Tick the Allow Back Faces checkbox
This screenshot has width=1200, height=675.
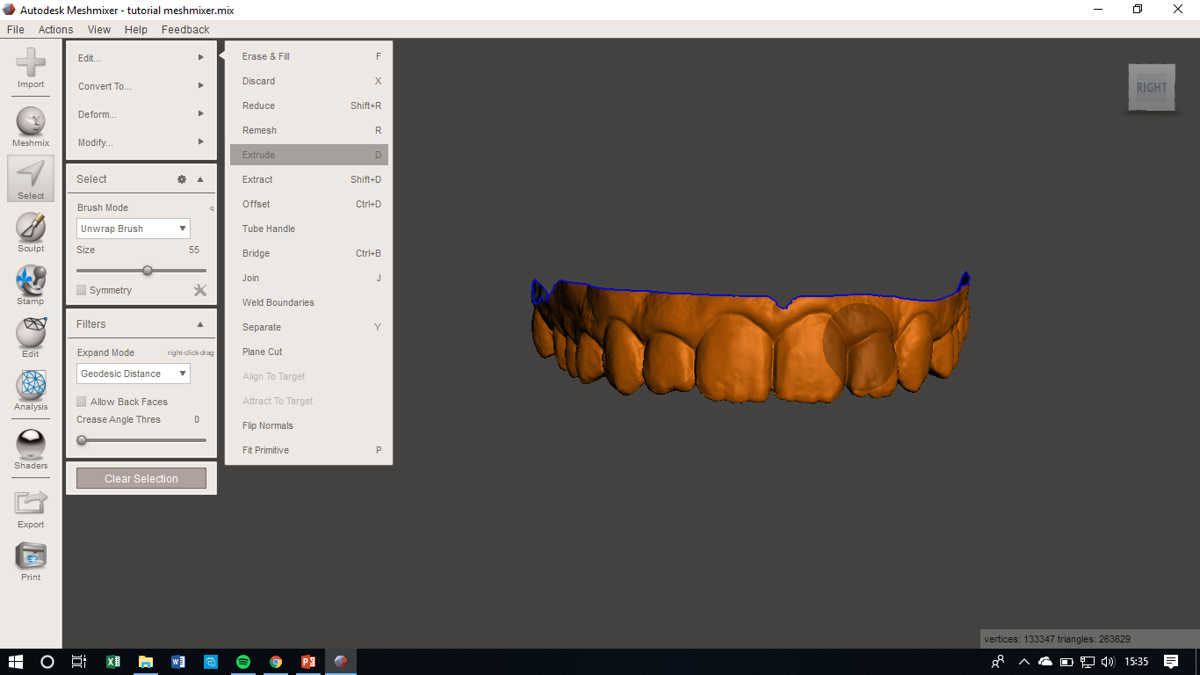point(82,402)
